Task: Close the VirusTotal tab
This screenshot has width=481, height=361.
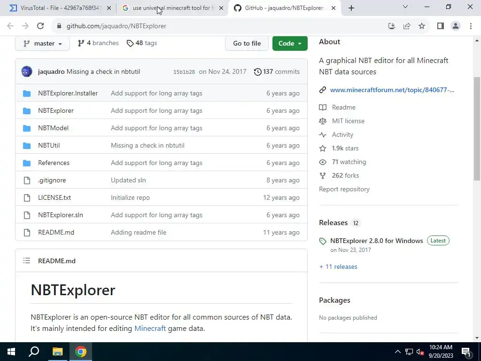Action: [109, 8]
